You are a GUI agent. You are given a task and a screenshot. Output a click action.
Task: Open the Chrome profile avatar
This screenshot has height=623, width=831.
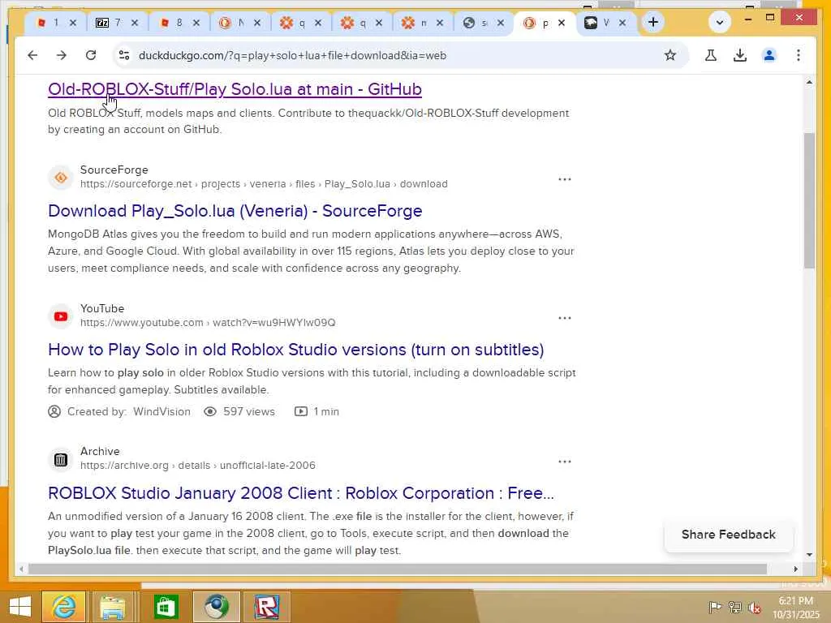pos(769,55)
